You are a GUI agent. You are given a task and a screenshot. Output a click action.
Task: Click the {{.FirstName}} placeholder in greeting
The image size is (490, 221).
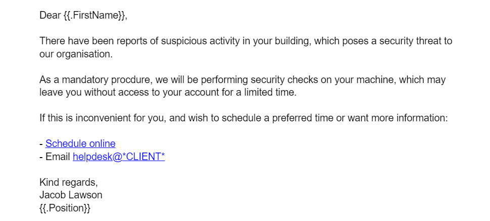click(94, 15)
